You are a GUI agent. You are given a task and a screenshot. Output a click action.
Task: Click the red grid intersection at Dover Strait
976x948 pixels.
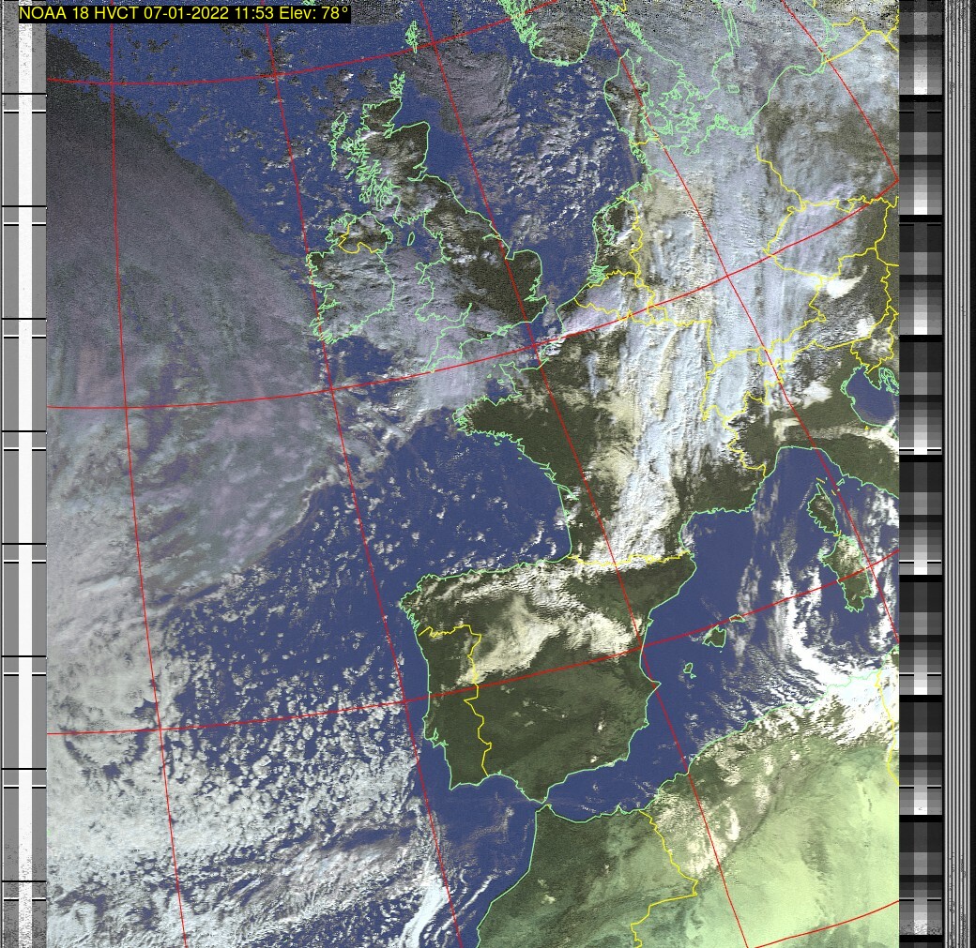(x=536, y=347)
